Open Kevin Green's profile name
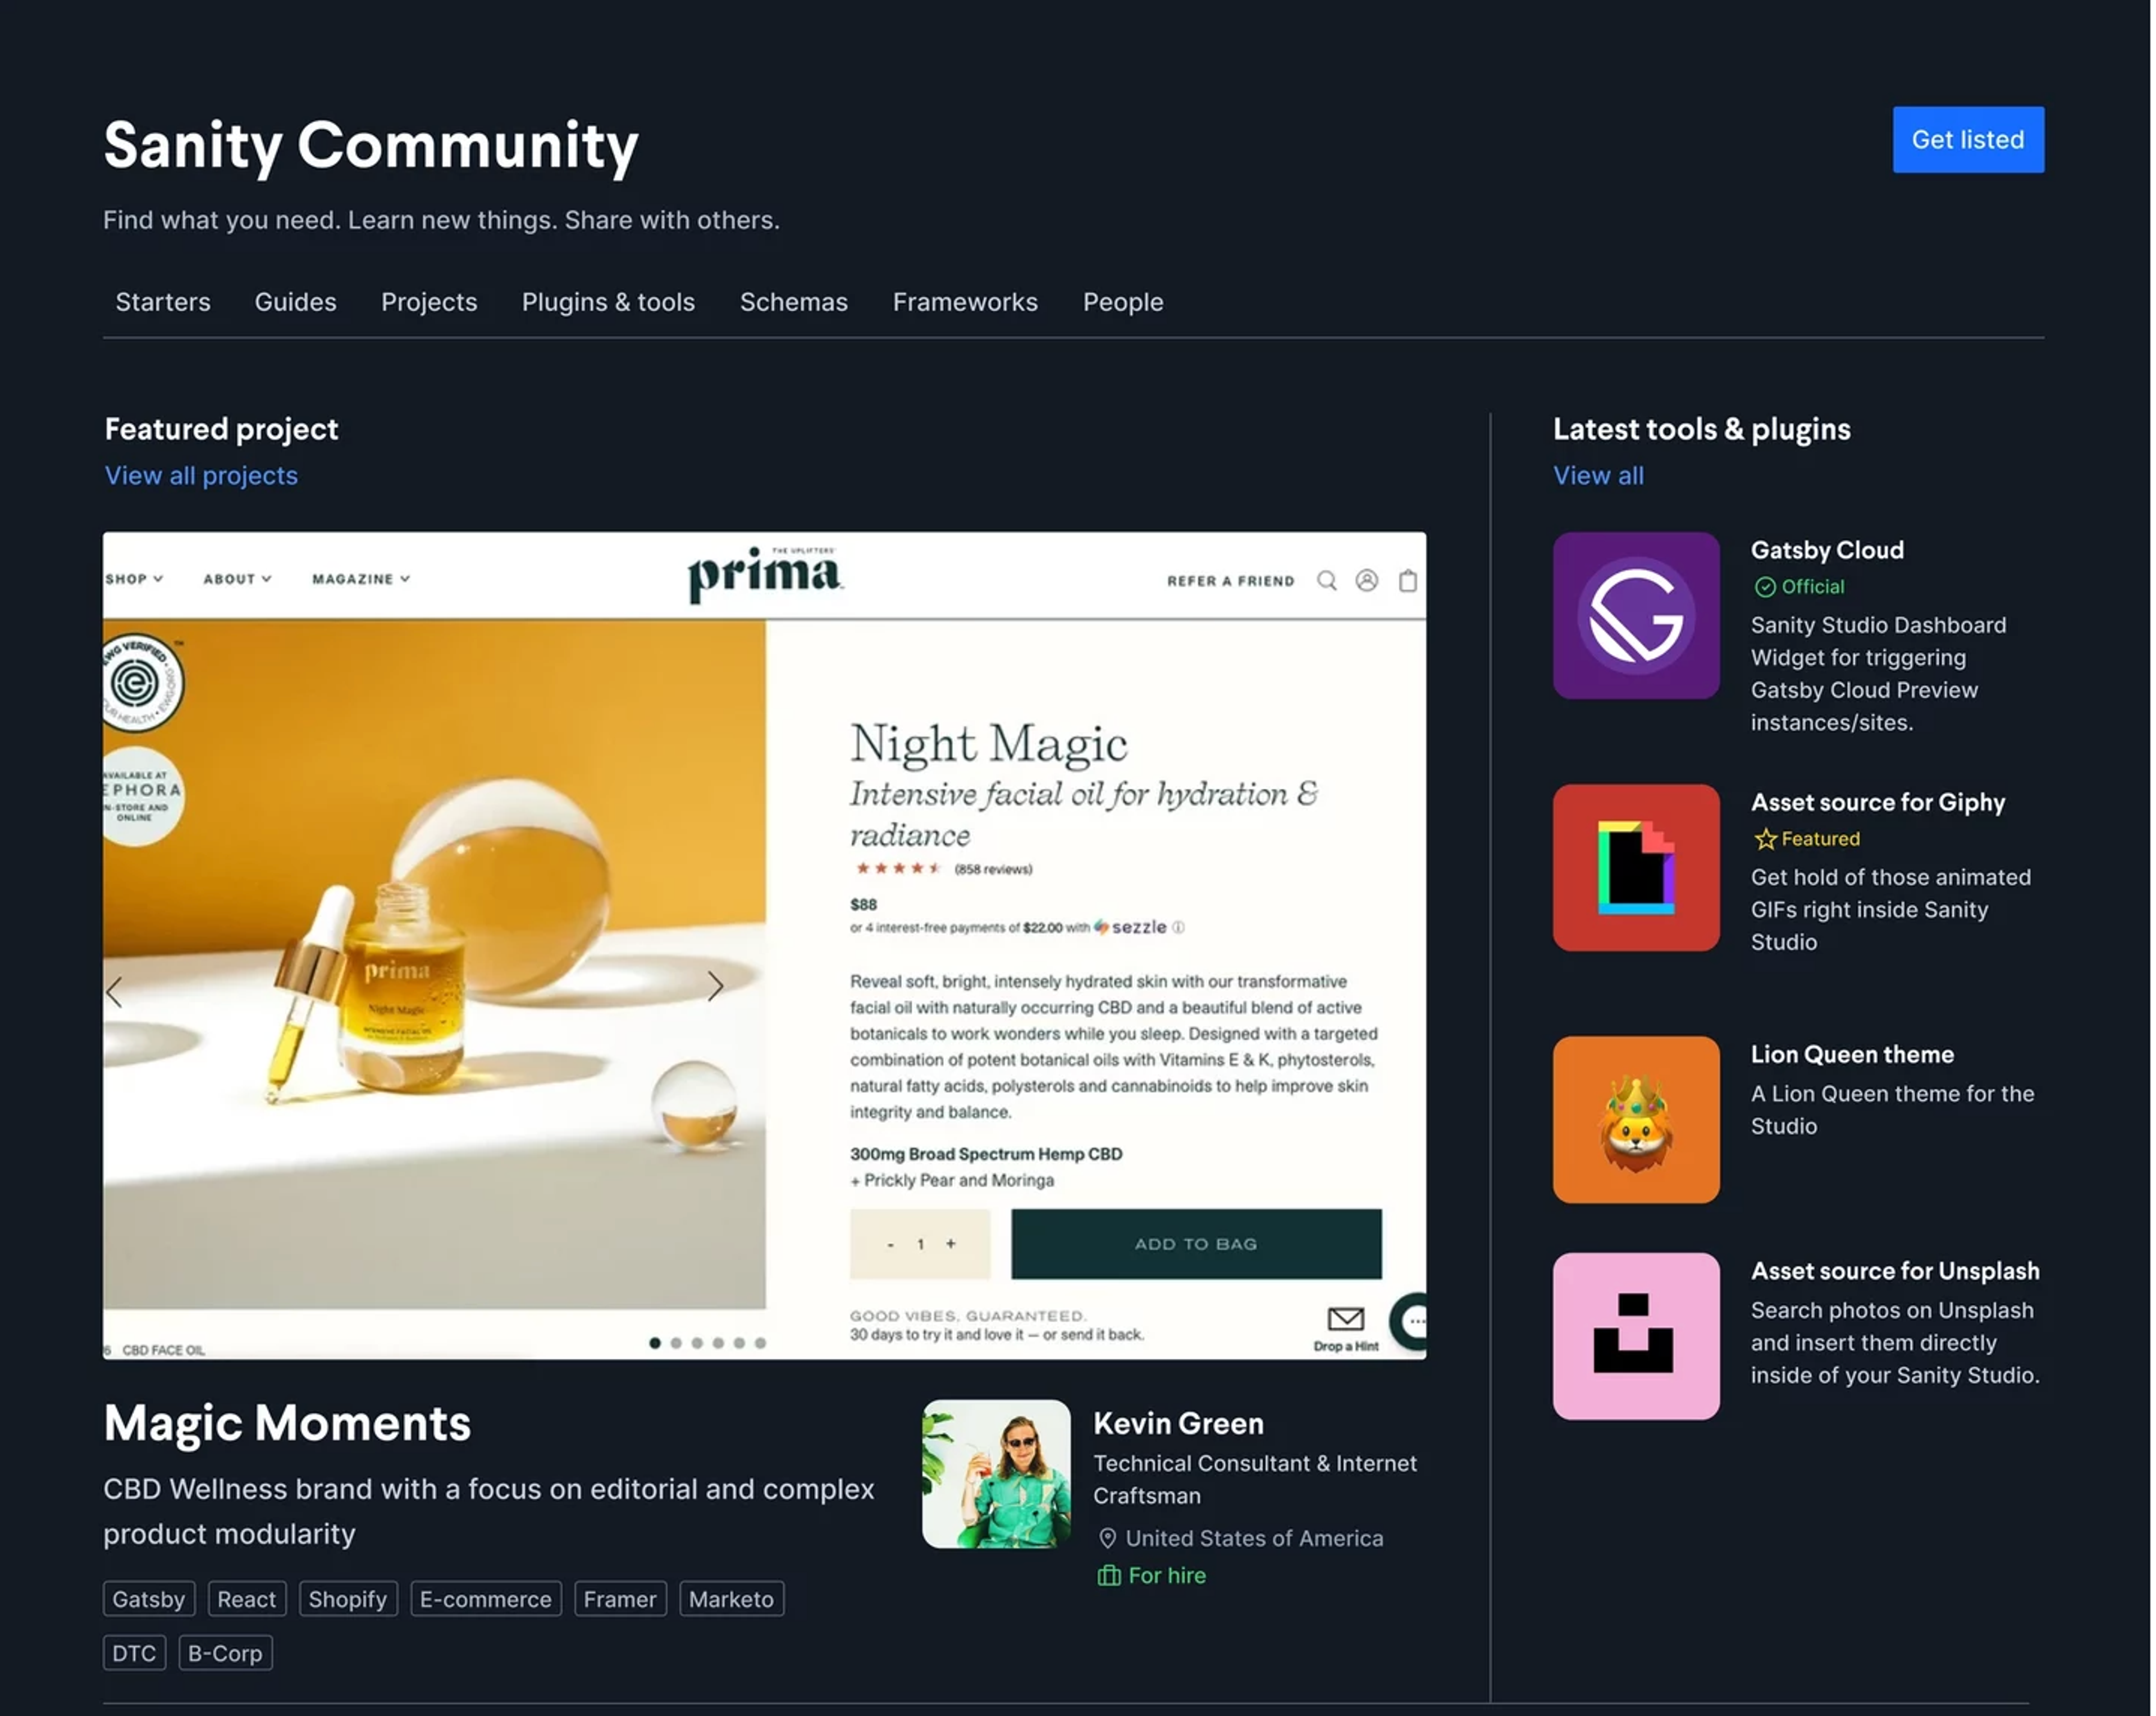This screenshot has width=2156, height=1716. click(1178, 1424)
